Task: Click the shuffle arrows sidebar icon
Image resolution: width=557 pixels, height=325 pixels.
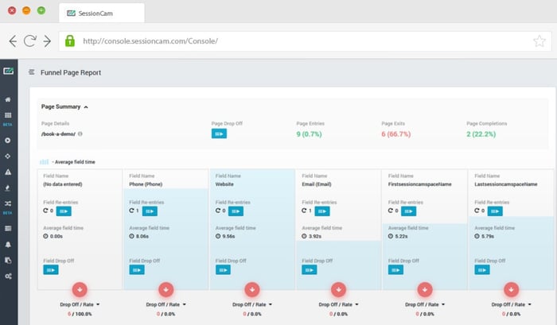Action: (x=8, y=203)
